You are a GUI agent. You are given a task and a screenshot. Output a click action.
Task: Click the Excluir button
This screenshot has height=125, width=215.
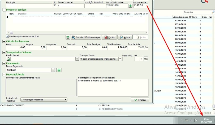click(109, 37)
